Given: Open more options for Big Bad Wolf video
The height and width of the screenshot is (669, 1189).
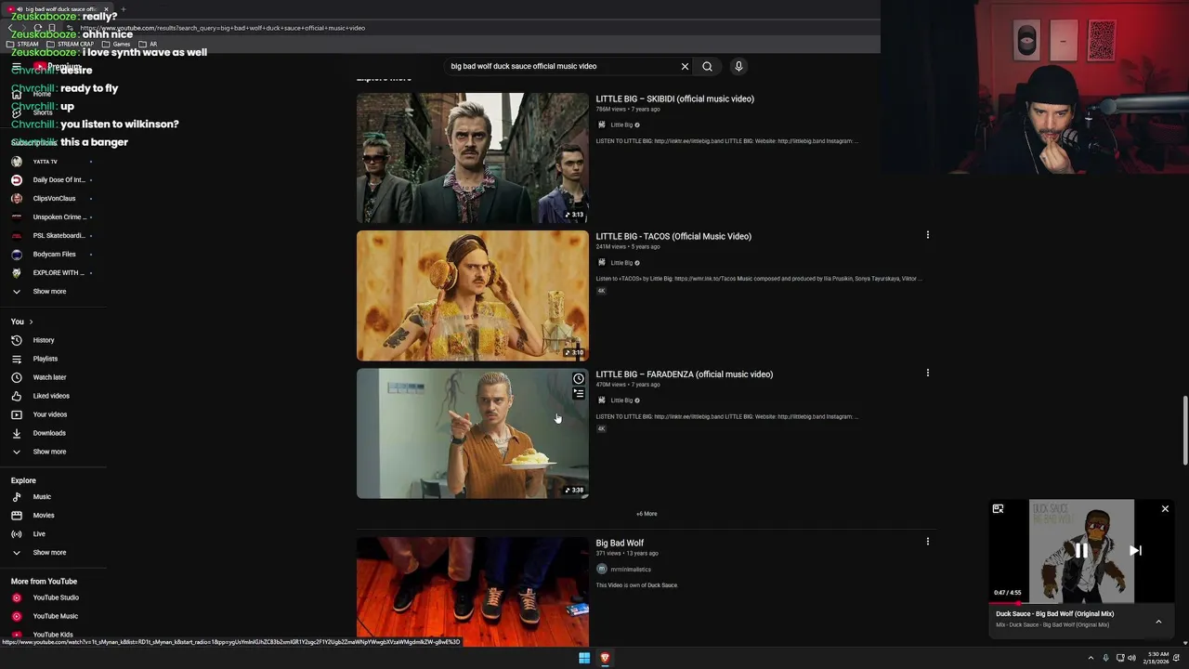Looking at the screenshot, I should (x=927, y=542).
